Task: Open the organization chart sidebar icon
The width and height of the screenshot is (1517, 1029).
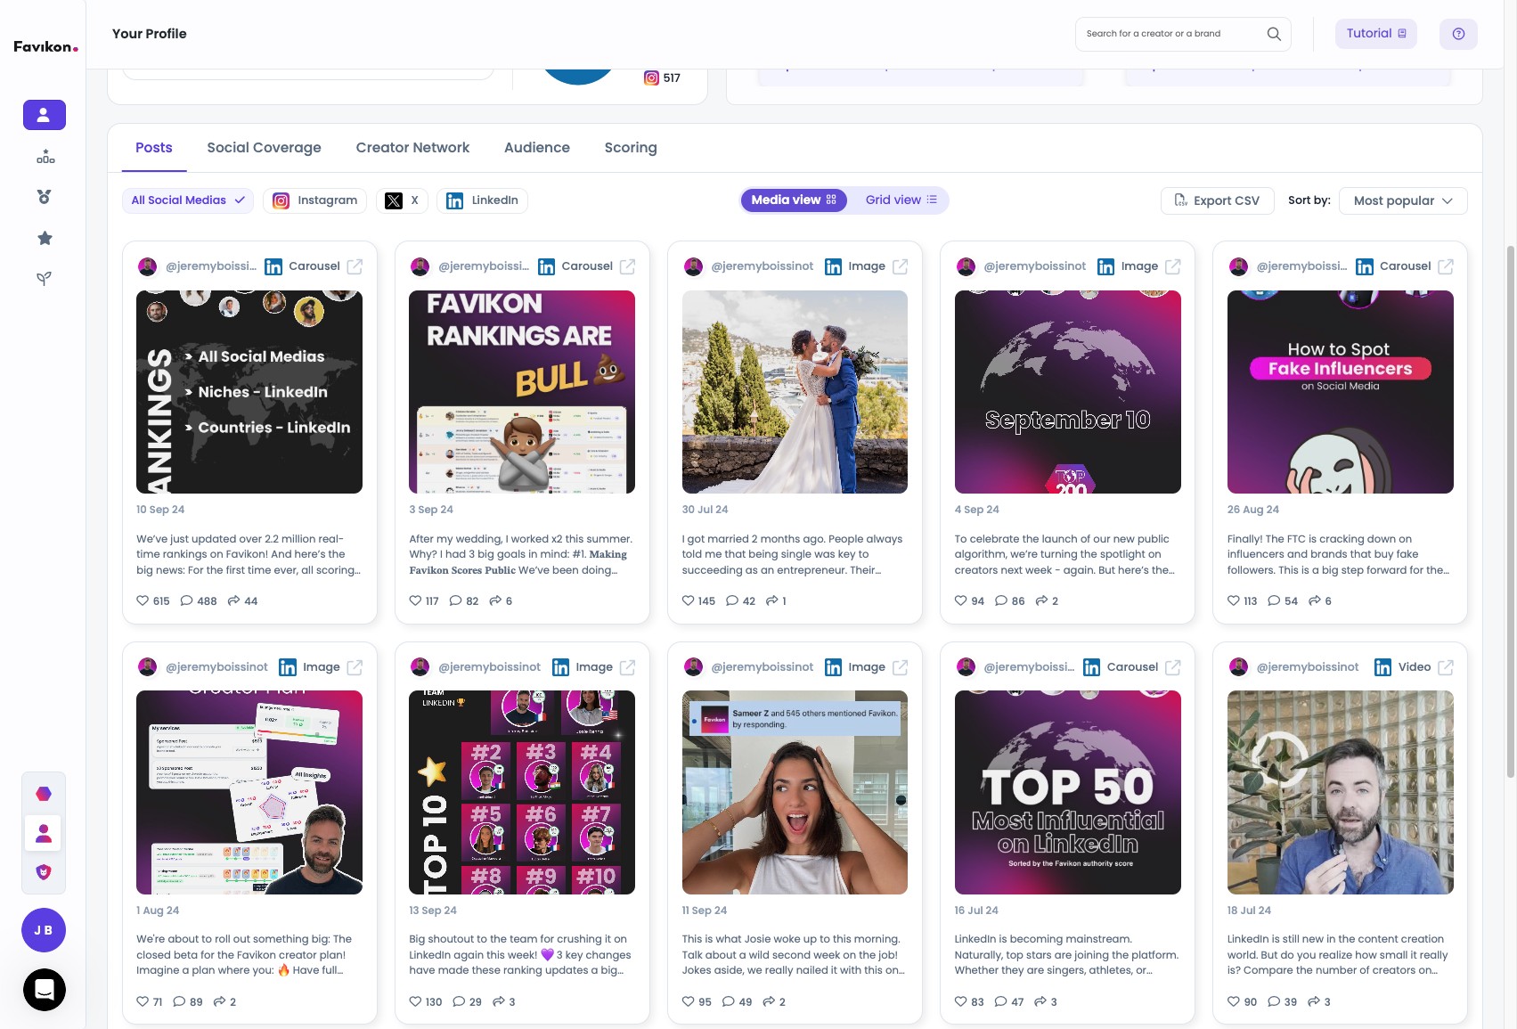Action: pyautogui.click(x=45, y=157)
